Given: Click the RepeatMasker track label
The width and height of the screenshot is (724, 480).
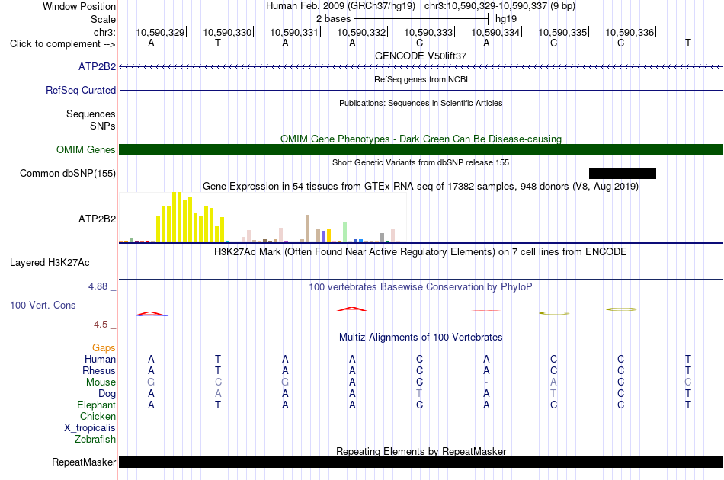Looking at the screenshot, I should (x=84, y=462).
